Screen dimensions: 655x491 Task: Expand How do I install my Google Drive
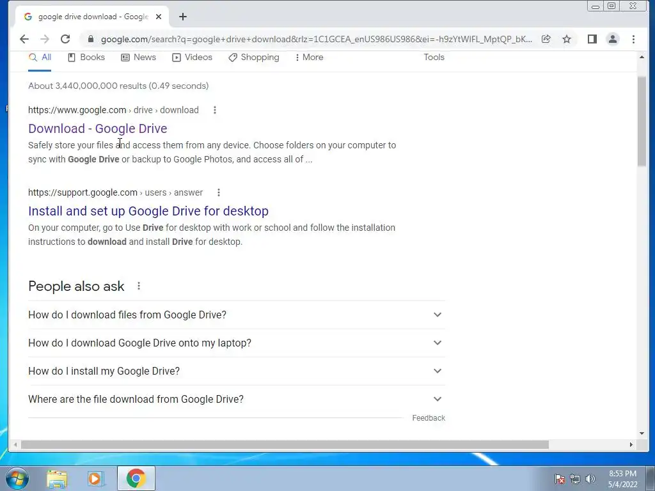[x=237, y=371]
